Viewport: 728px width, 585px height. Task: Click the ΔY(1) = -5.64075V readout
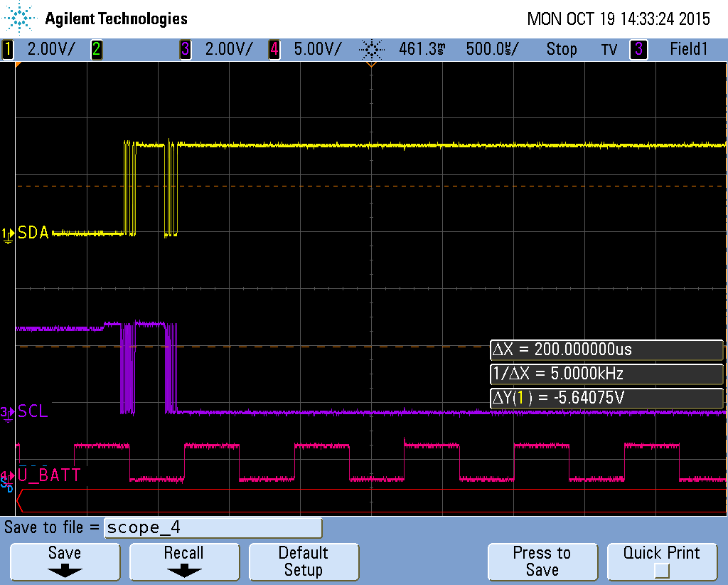[606, 398]
